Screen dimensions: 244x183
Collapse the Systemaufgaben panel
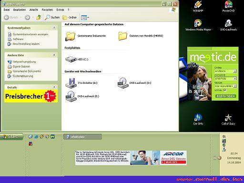[54, 28]
